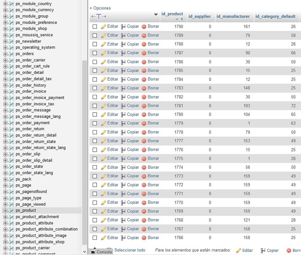Expand the ps_order_state_lang tree node
The height and width of the screenshot is (255, 301).
click(5, 173)
